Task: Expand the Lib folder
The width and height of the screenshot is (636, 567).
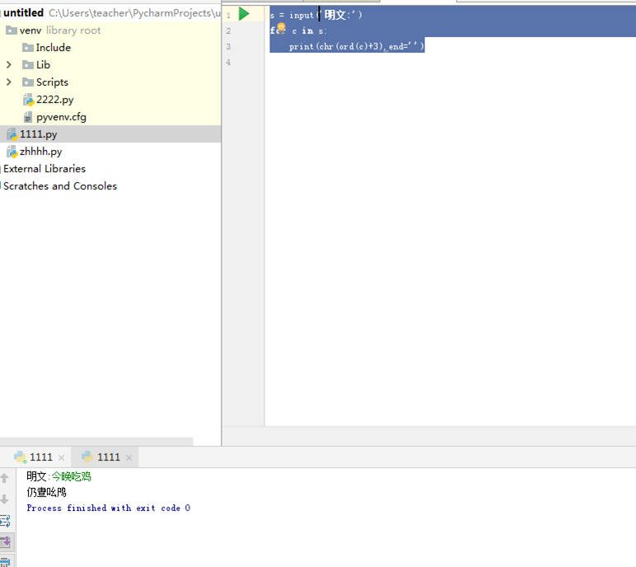Action: coord(8,64)
